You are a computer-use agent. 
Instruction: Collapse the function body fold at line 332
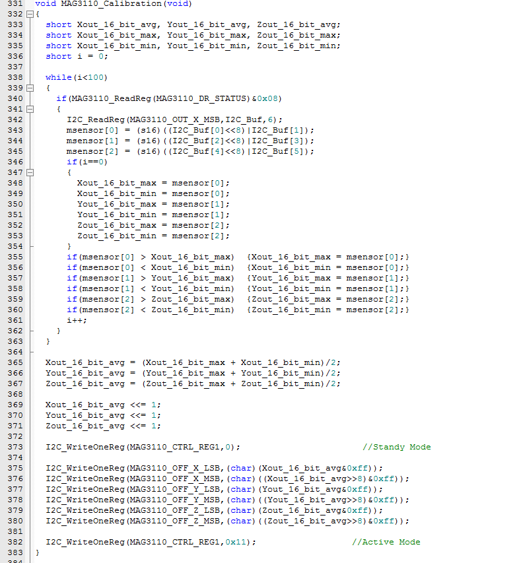(x=30, y=15)
